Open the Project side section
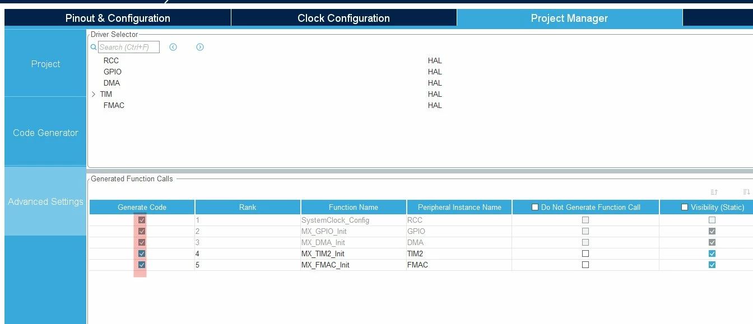 pos(45,64)
